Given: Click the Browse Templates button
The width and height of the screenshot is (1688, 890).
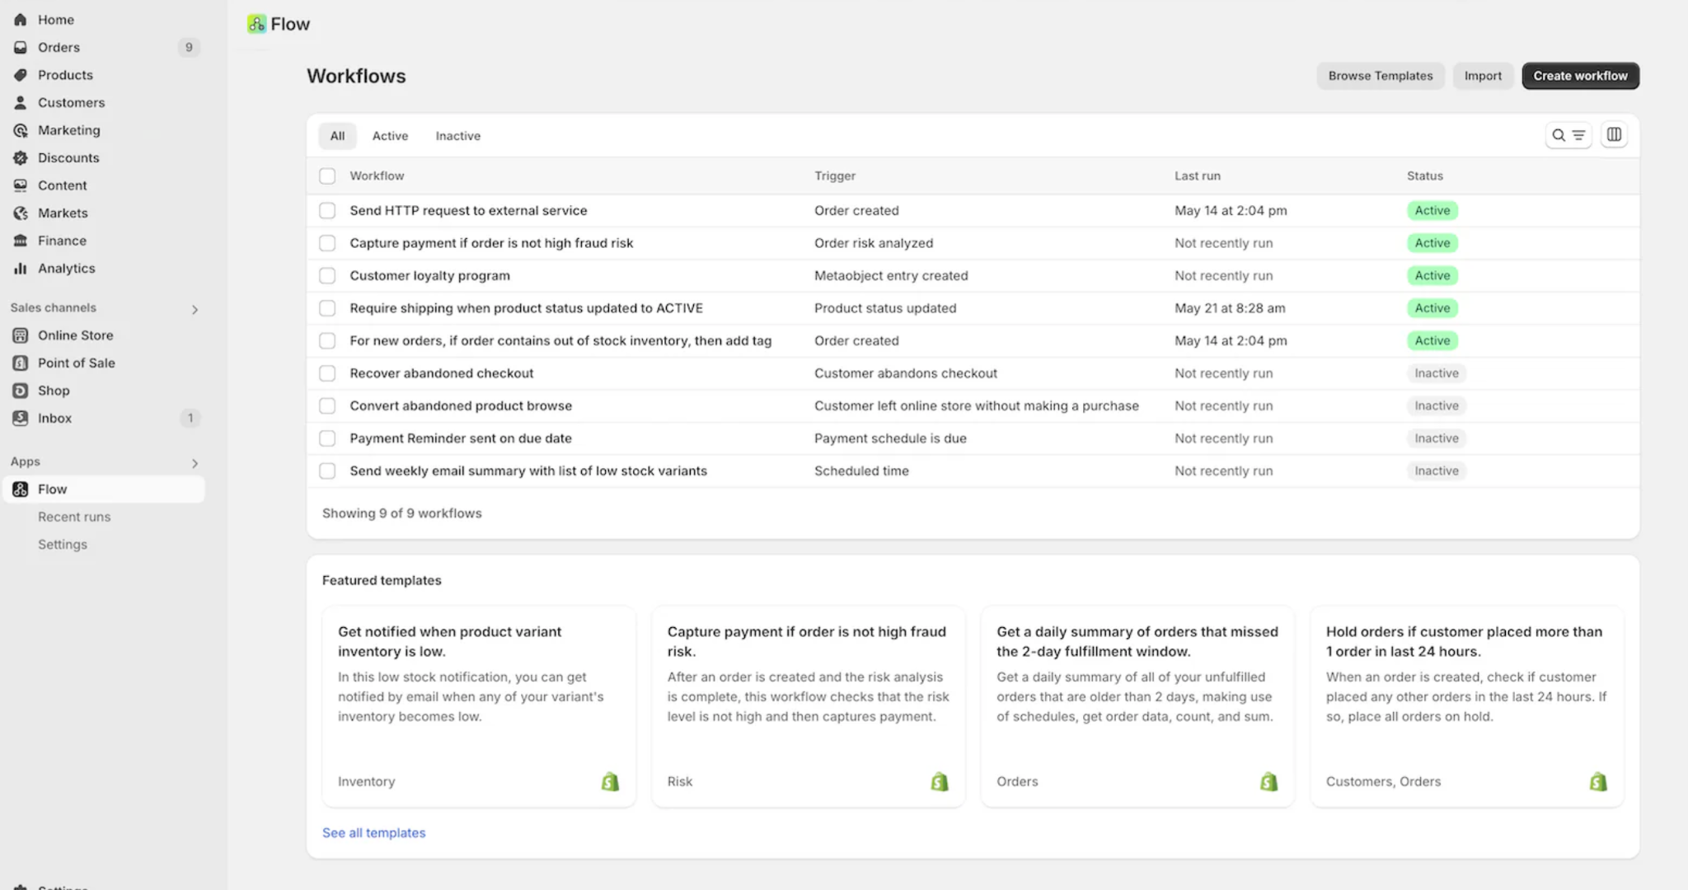Looking at the screenshot, I should [1380, 76].
